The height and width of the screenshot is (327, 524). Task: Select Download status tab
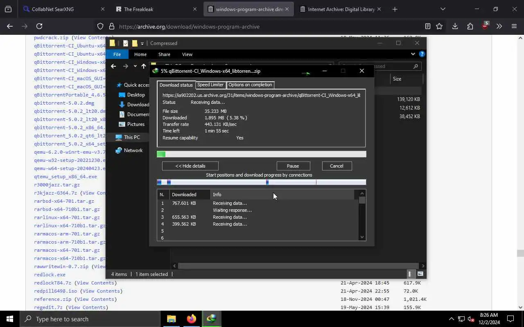(176, 85)
